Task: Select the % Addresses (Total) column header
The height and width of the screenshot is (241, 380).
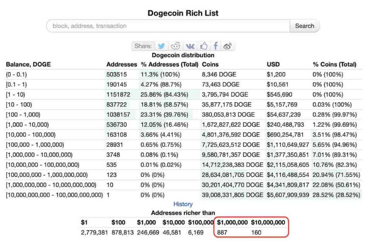Action: 170,64
